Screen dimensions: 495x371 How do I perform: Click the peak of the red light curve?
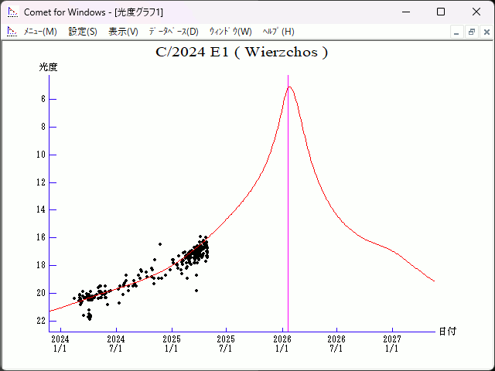[x=290, y=87]
